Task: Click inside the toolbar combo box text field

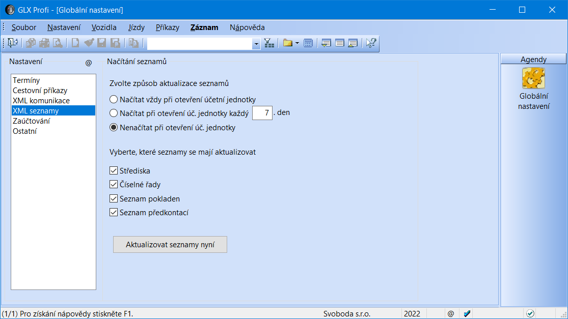Action: click(200, 44)
